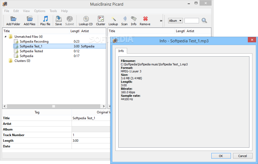Click Picard app icon in main title bar

tap(5, 4)
